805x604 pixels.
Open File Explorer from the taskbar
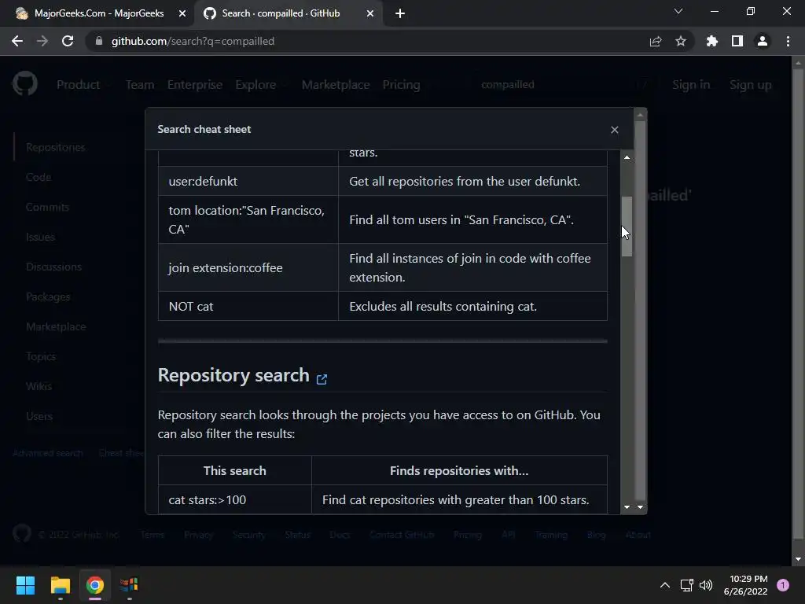point(60,585)
